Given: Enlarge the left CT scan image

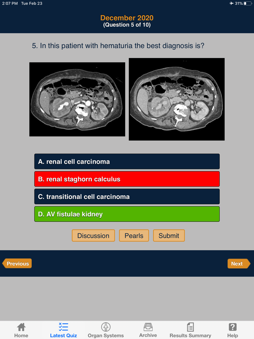Looking at the screenshot, I should [x=77, y=99].
